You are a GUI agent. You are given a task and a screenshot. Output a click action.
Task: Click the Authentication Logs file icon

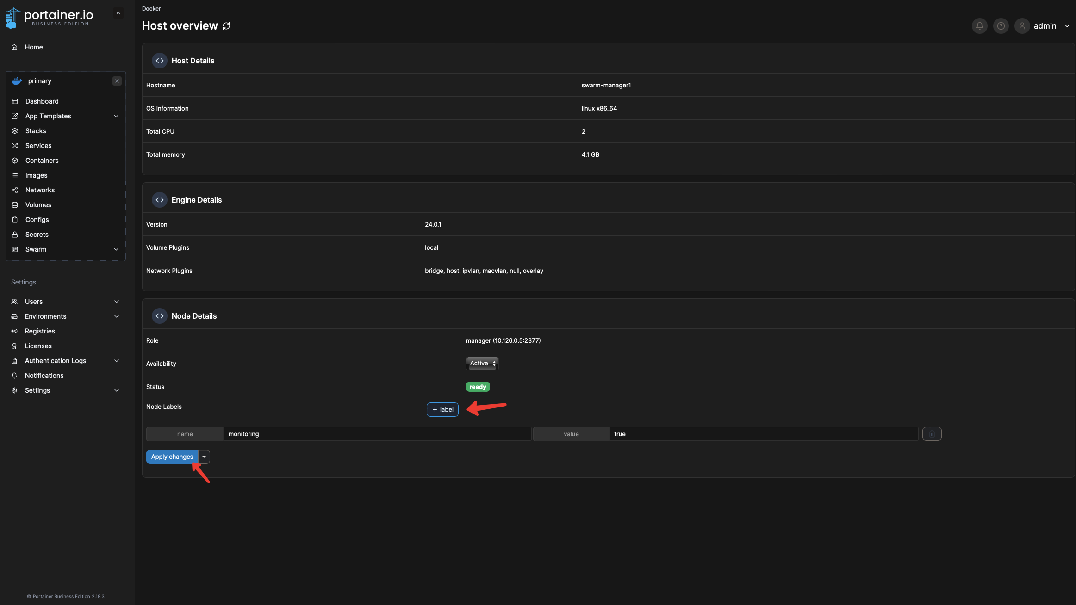pyautogui.click(x=14, y=361)
